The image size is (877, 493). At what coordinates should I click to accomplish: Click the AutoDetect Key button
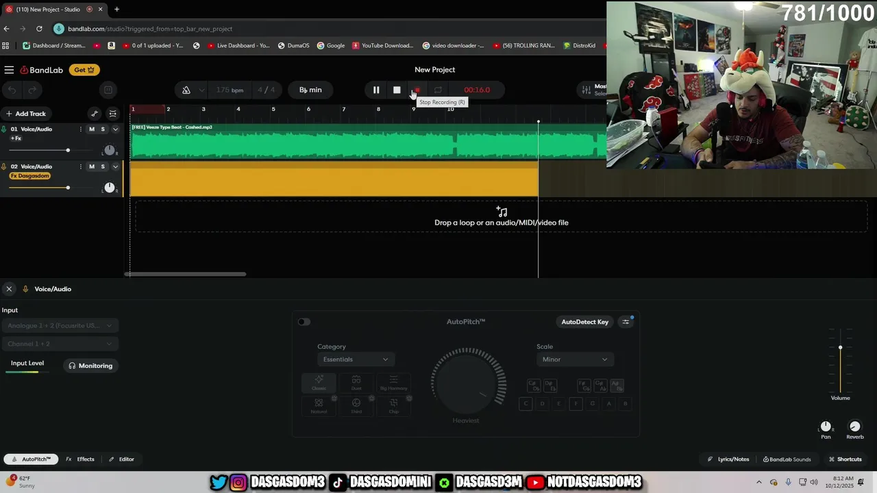pos(584,322)
